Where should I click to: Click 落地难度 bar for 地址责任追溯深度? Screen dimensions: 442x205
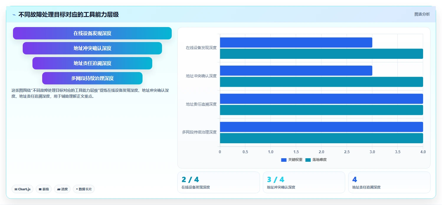(321, 110)
